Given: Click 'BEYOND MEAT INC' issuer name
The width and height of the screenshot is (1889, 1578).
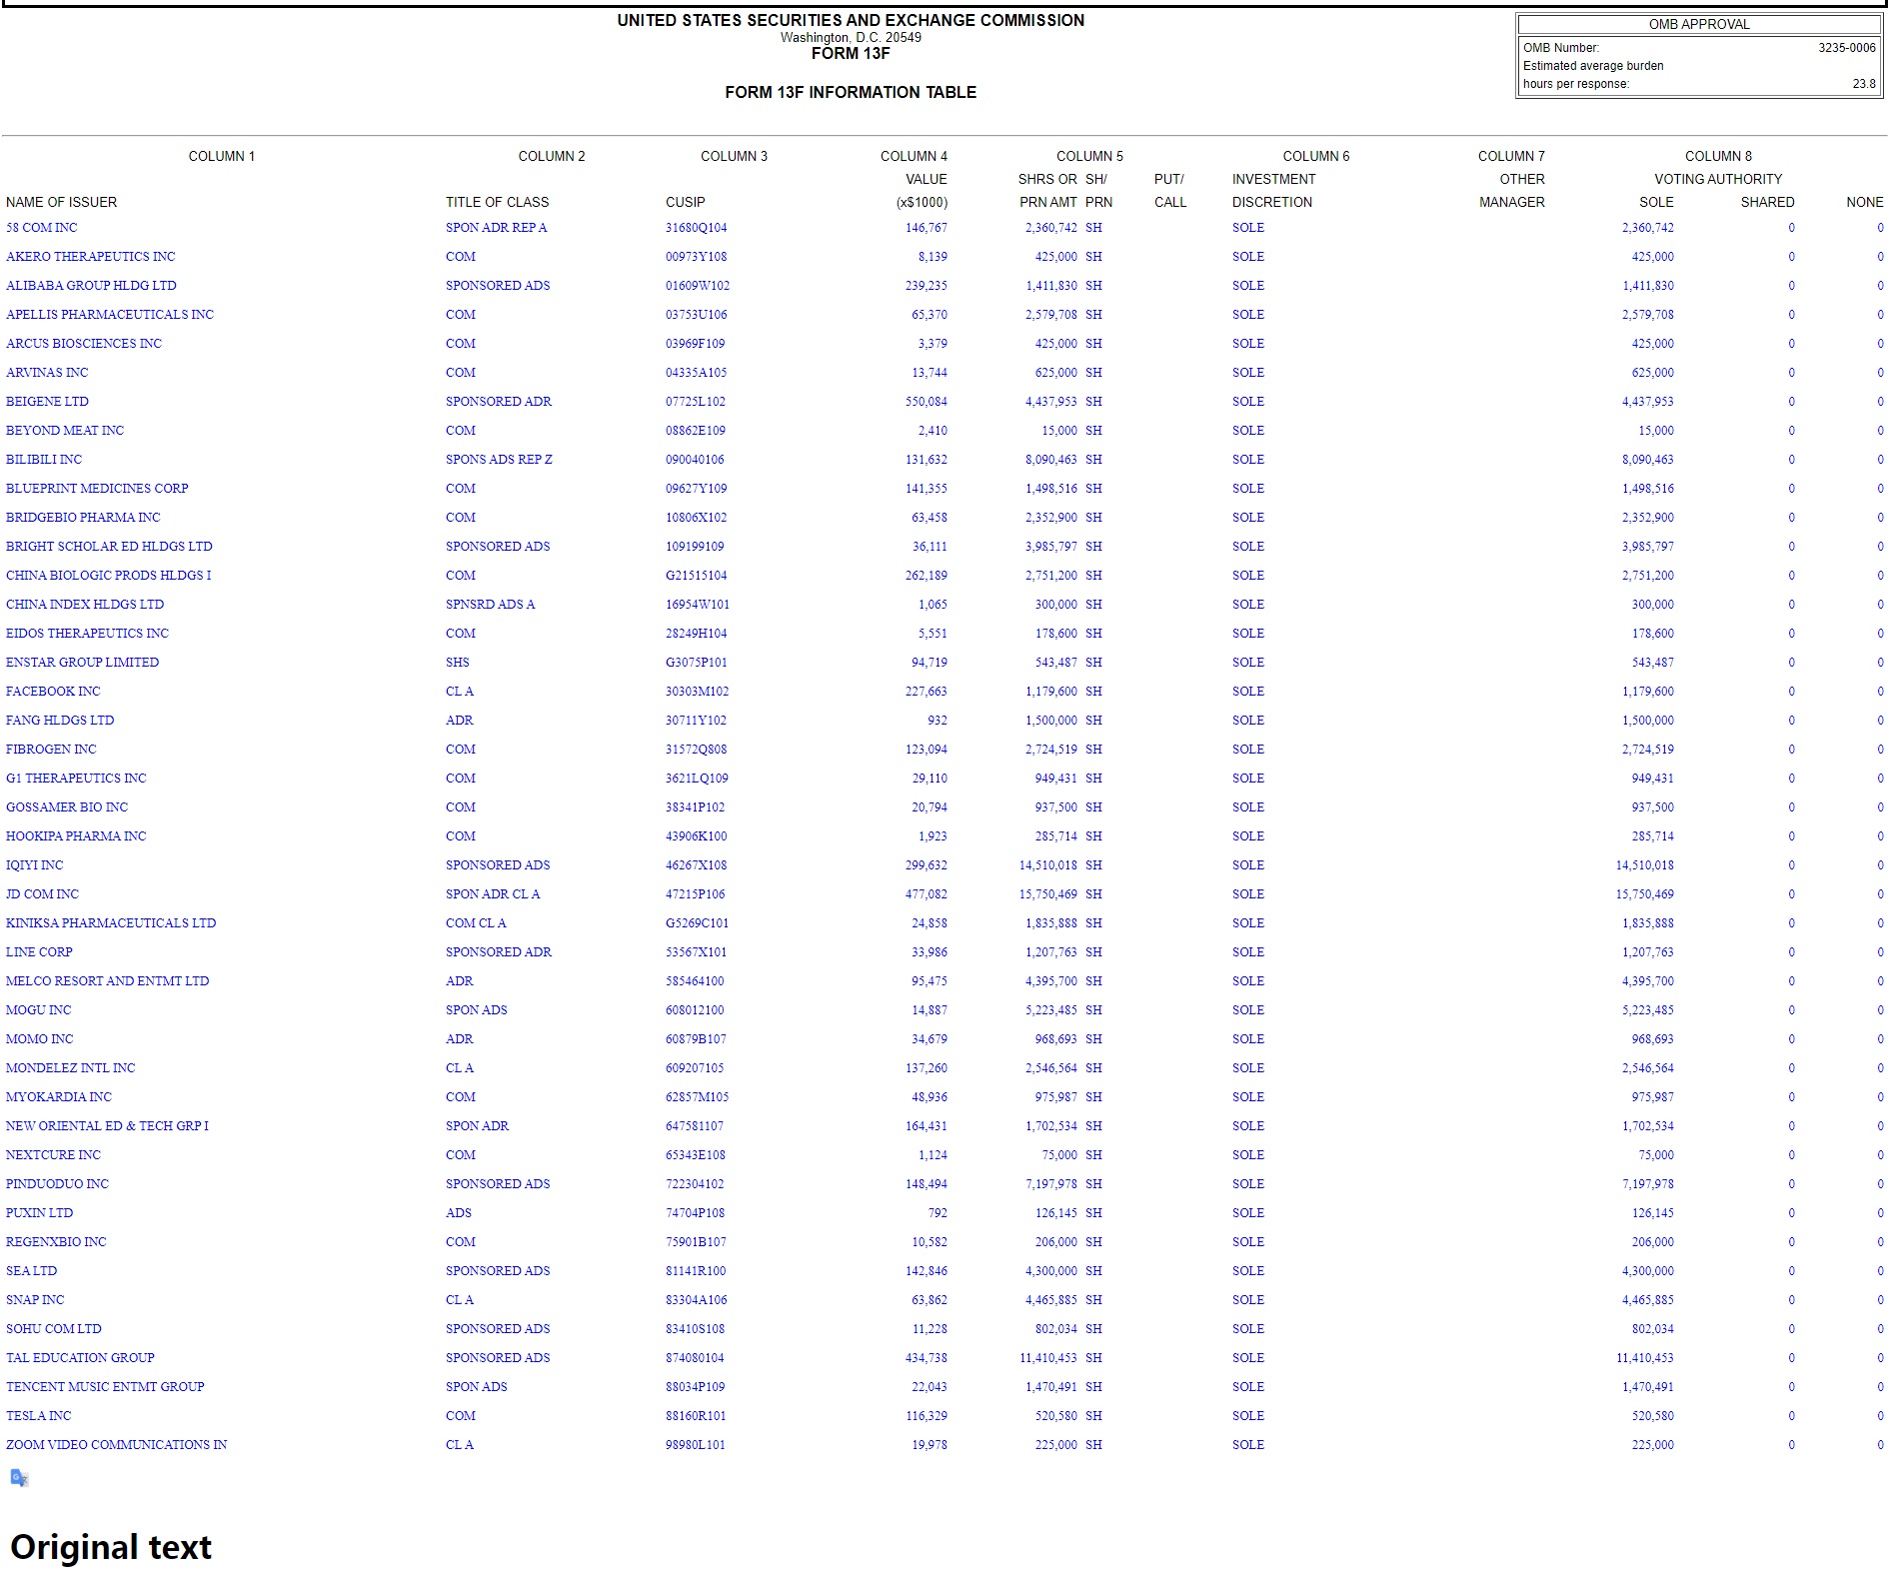Looking at the screenshot, I should [x=65, y=431].
